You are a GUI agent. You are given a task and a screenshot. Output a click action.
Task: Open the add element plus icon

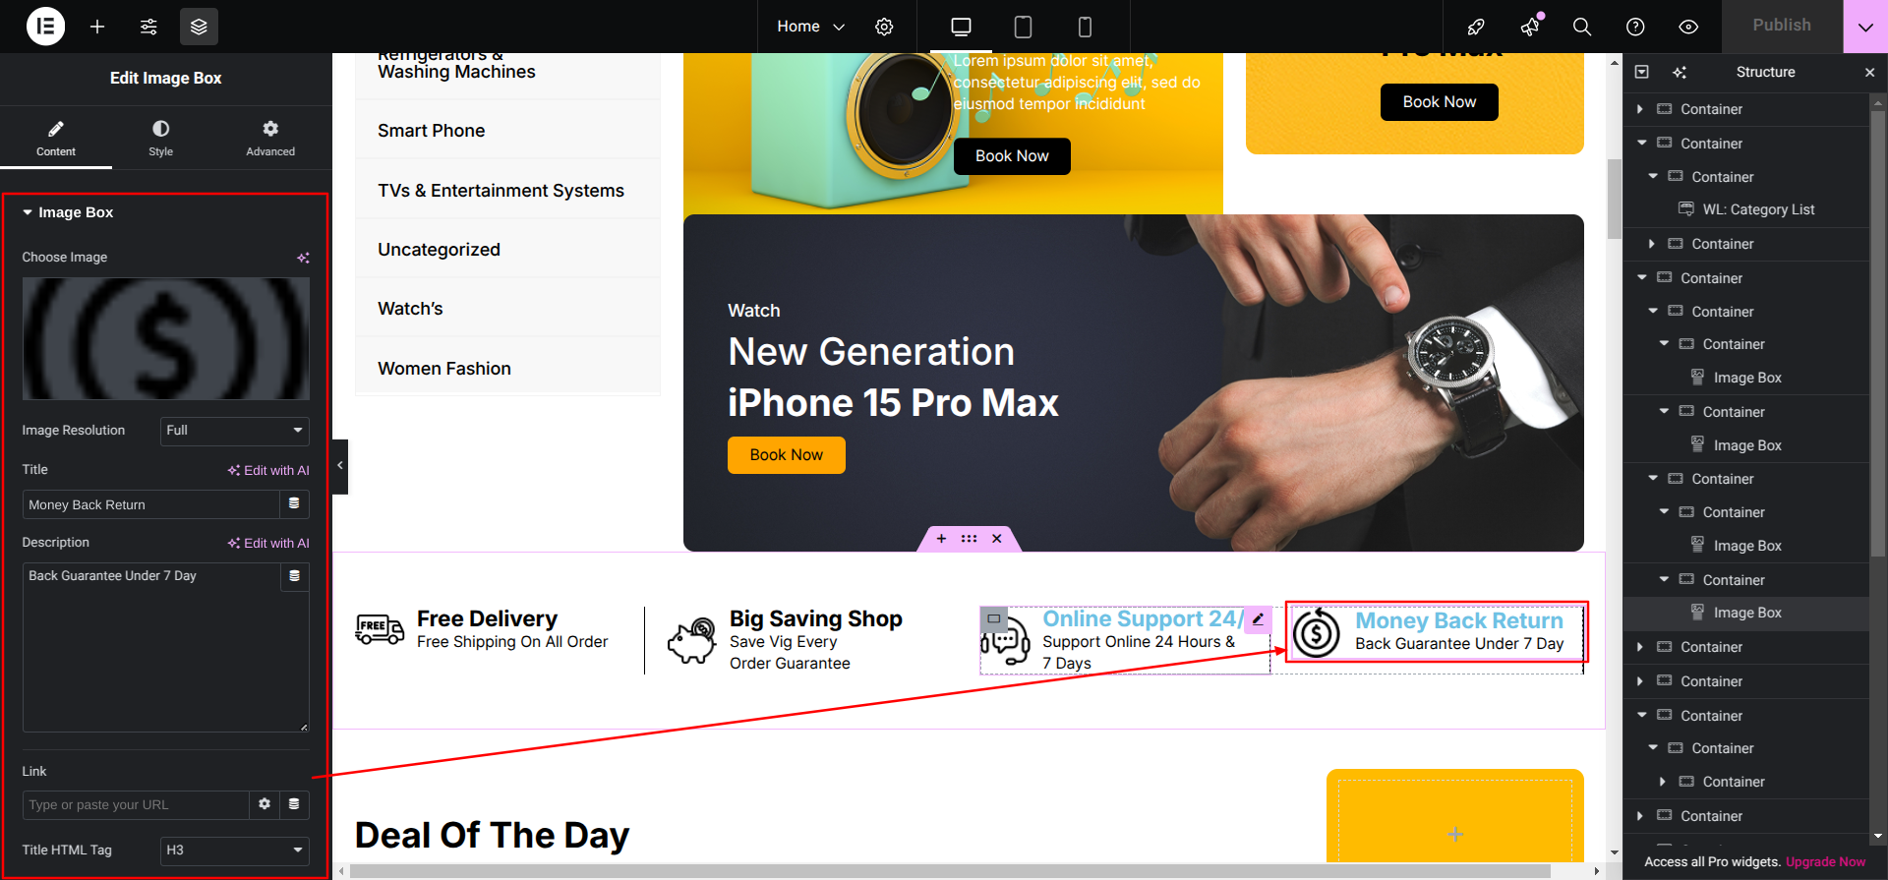click(97, 27)
